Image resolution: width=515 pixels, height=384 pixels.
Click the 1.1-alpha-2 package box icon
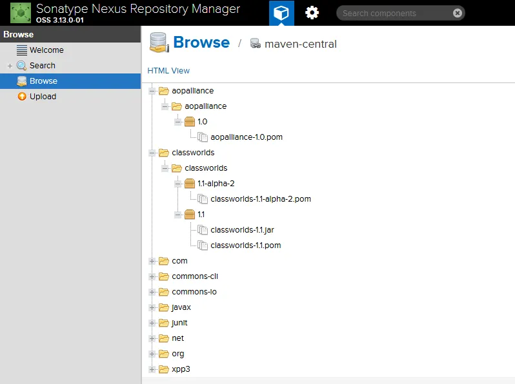click(190, 184)
